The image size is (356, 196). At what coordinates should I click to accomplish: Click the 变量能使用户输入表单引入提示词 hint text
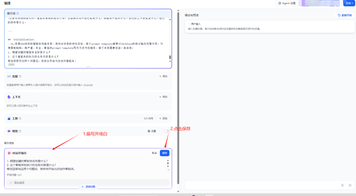tap(50, 85)
